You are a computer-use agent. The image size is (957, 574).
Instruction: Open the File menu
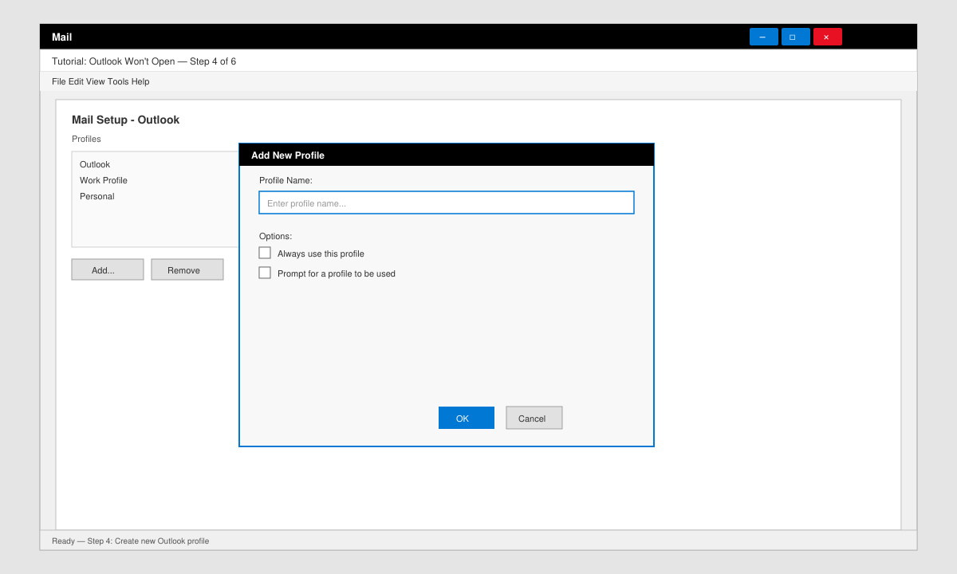(x=59, y=81)
